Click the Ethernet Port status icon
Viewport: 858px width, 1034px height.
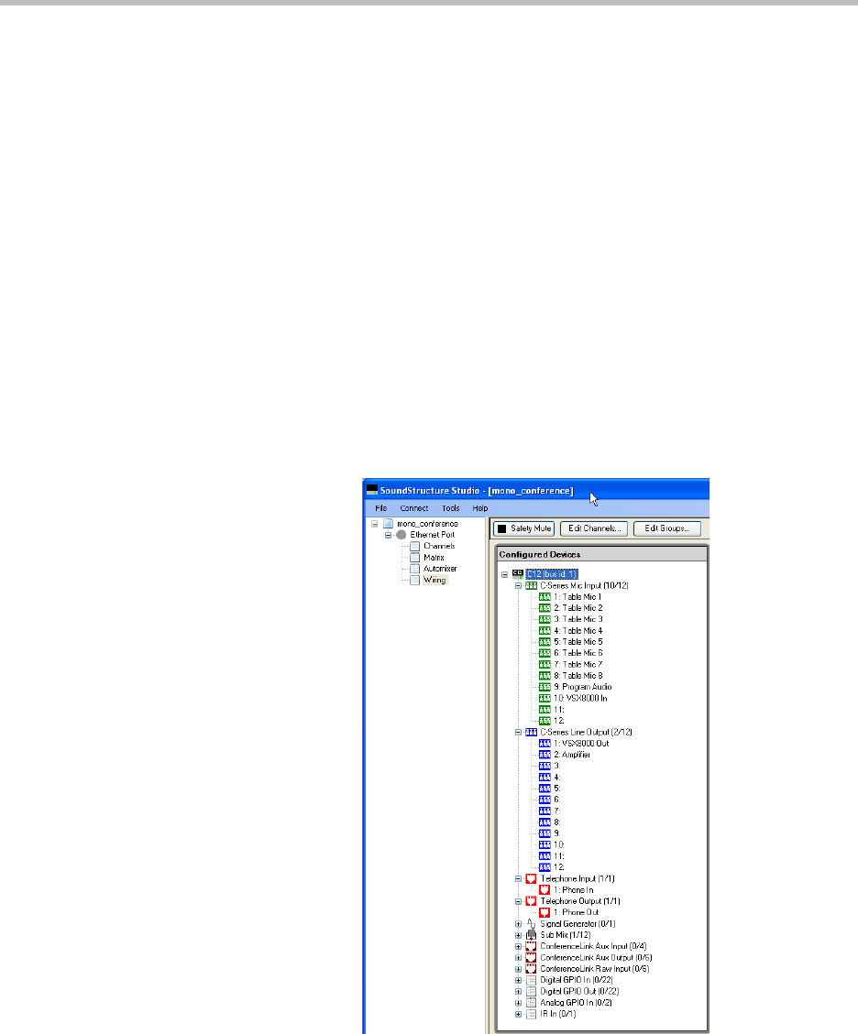pyautogui.click(x=401, y=535)
